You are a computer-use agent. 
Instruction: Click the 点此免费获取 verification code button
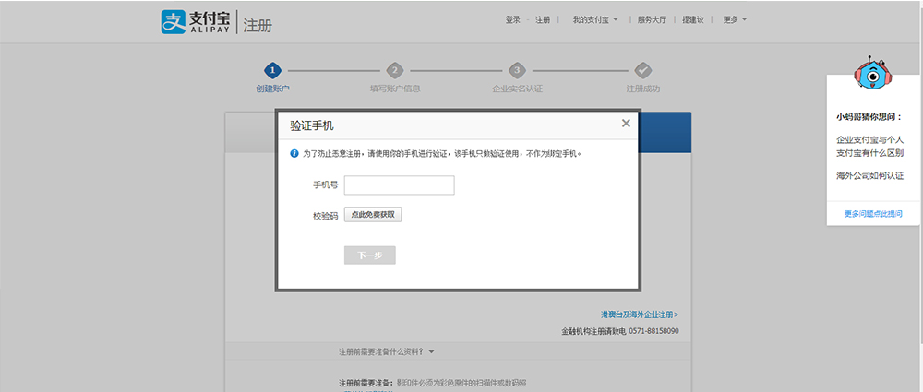[x=373, y=214]
